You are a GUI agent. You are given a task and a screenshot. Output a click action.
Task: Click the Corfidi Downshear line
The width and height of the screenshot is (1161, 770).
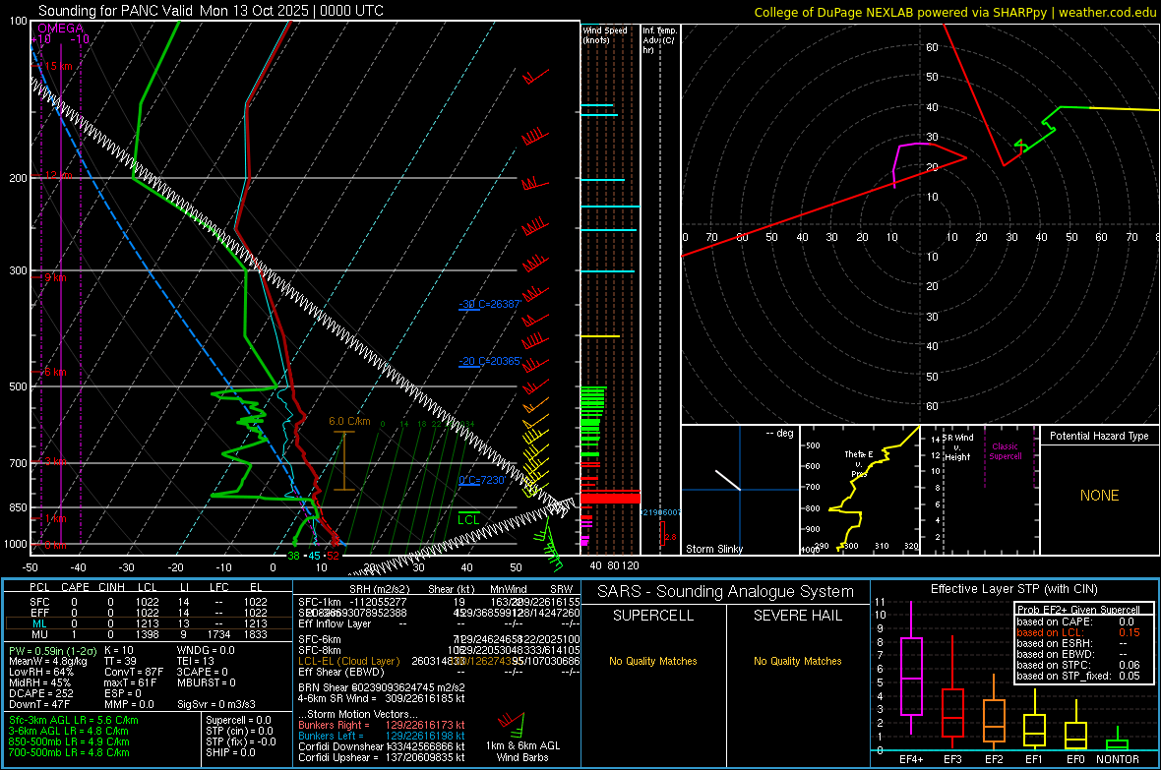click(382, 746)
